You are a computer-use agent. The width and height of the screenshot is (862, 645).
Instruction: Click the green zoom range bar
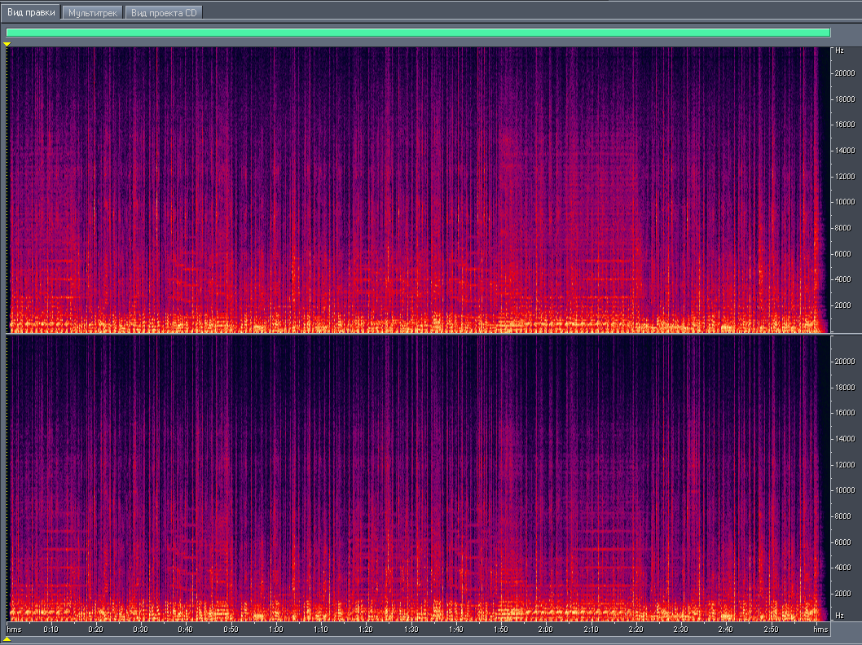click(418, 33)
